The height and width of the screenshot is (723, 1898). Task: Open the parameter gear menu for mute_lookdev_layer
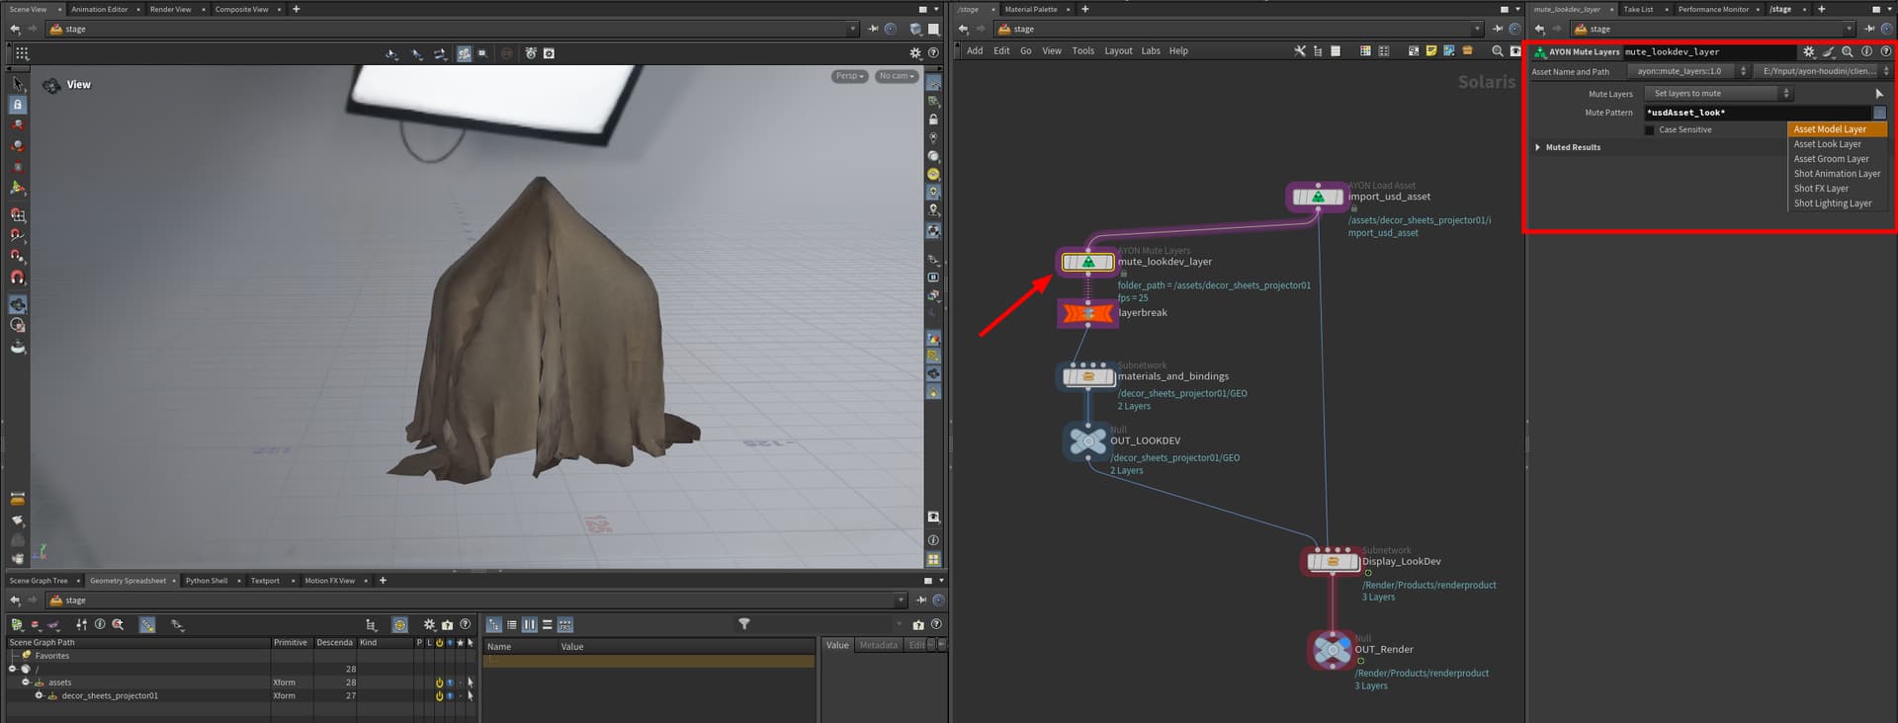tap(1808, 51)
